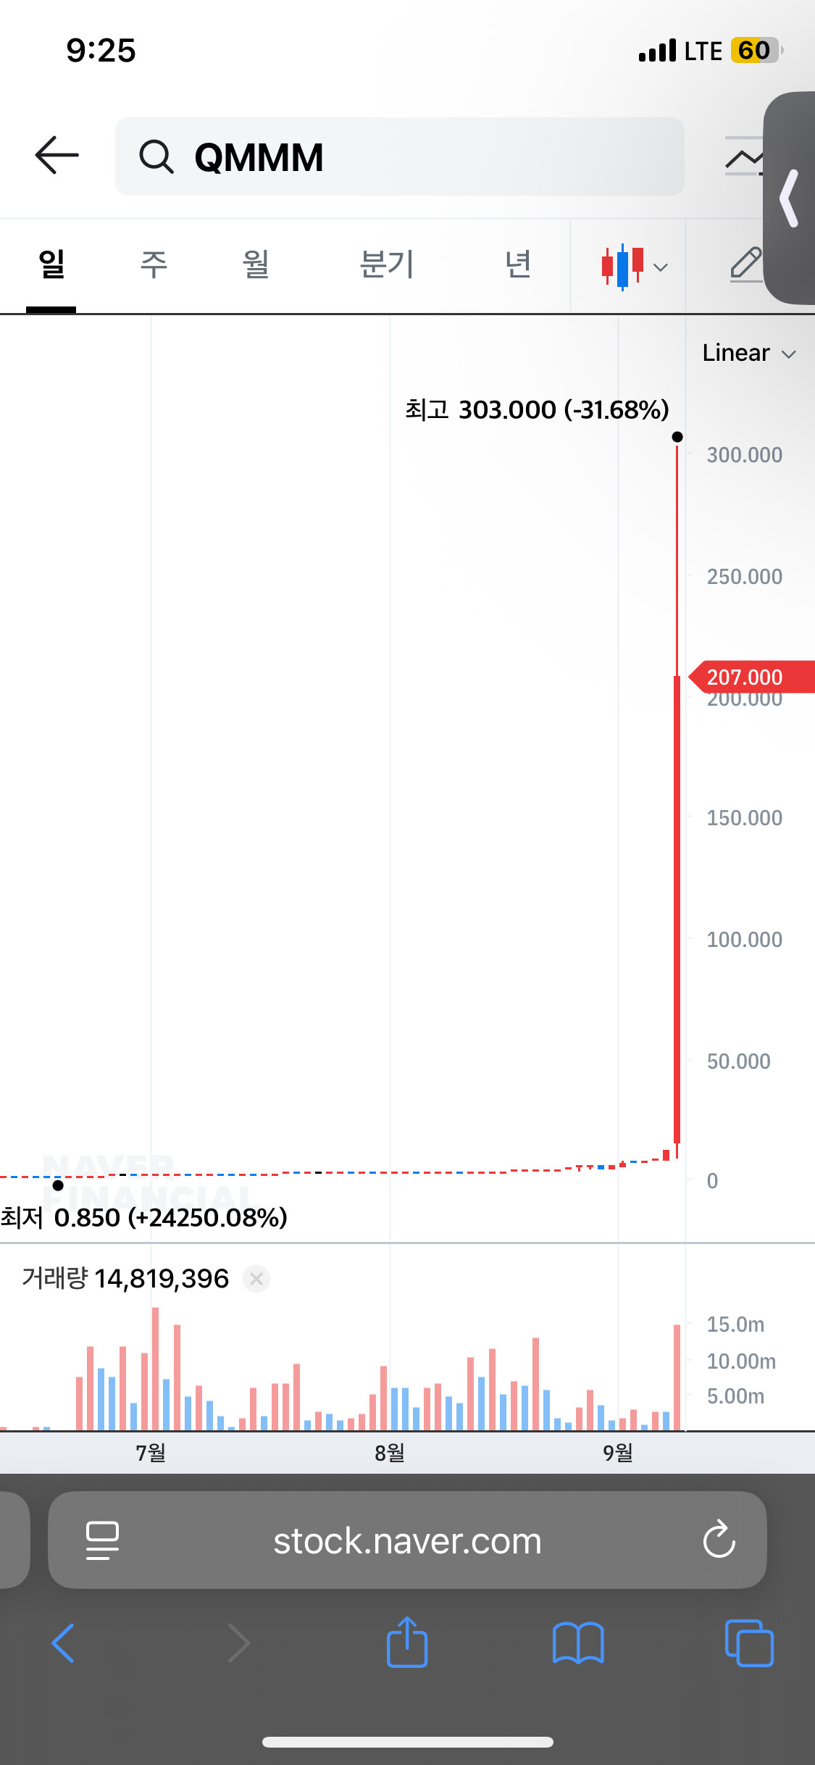The height and width of the screenshot is (1765, 815).
Task: Open Safari share sheet icon
Action: coord(407,1643)
